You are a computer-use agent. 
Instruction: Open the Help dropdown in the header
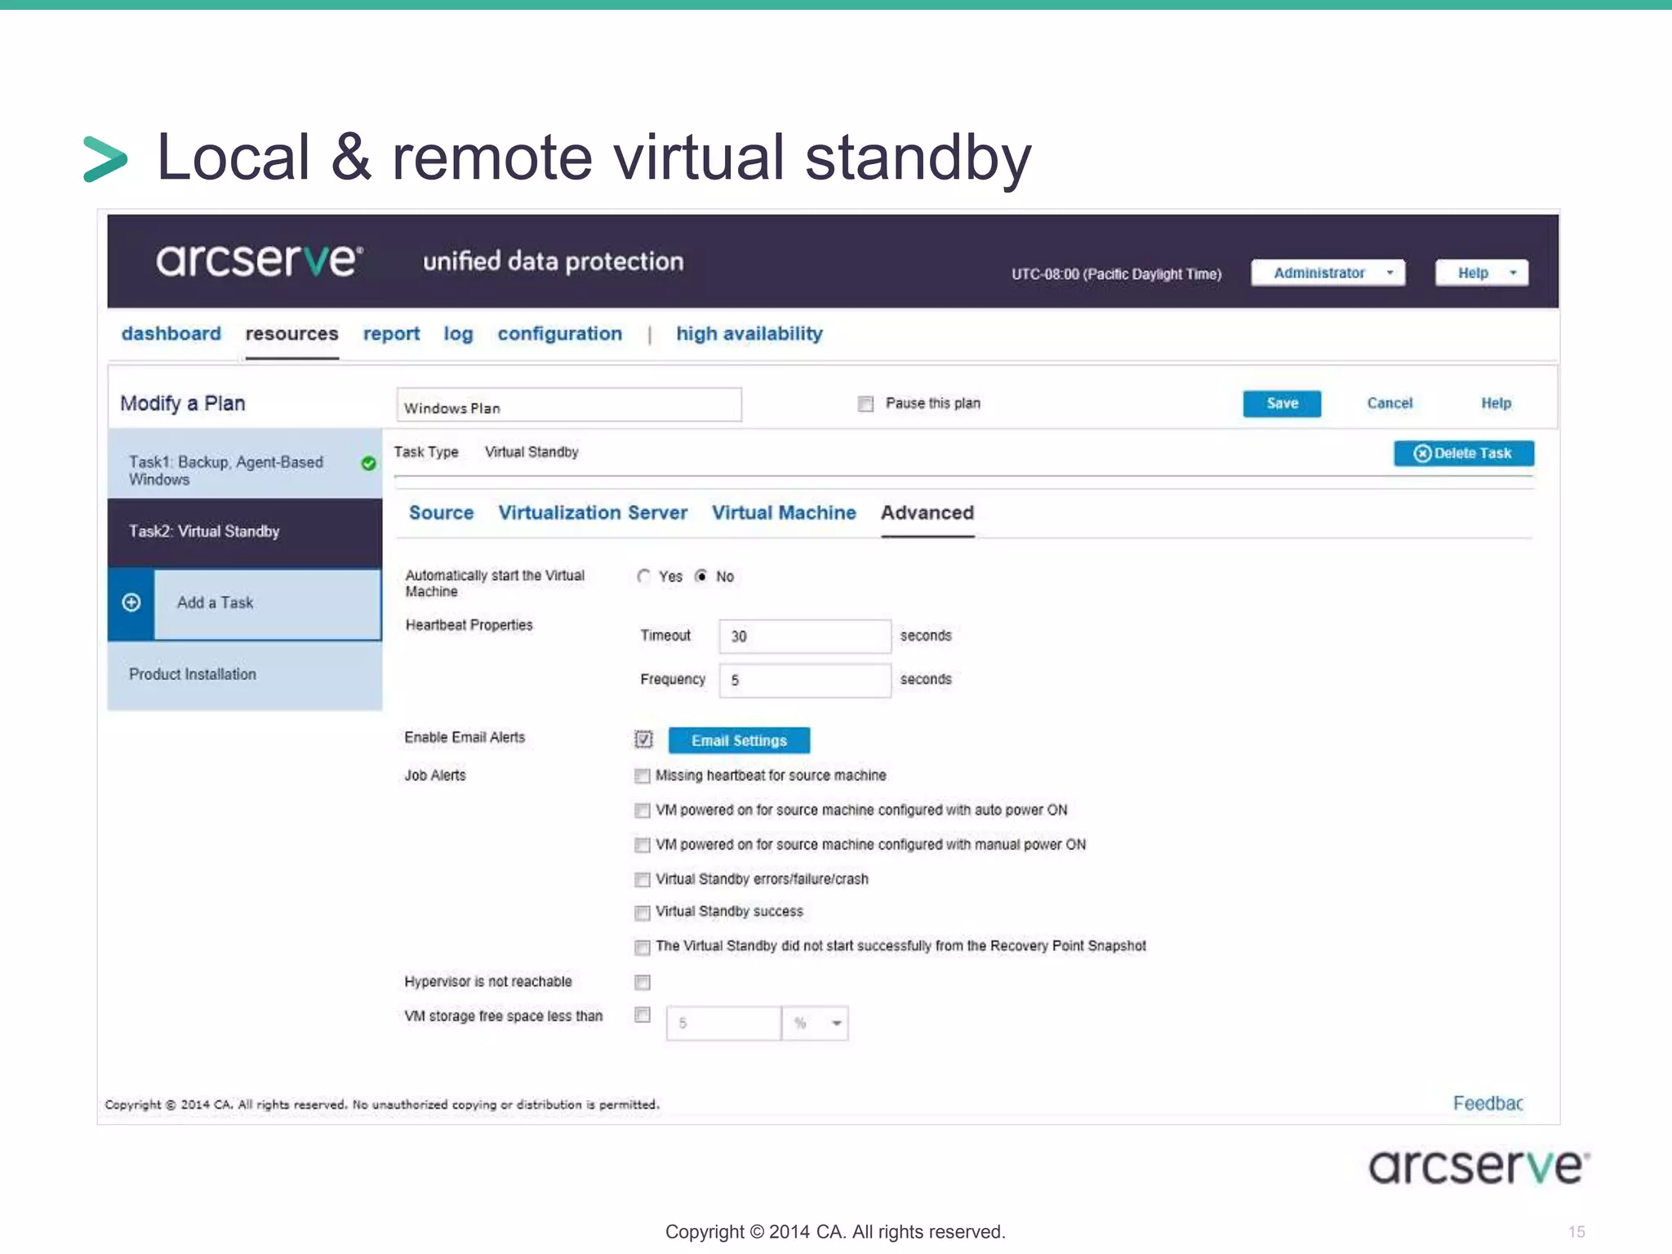click(x=1482, y=273)
